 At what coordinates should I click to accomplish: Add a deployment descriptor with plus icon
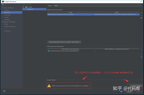click(141, 13)
